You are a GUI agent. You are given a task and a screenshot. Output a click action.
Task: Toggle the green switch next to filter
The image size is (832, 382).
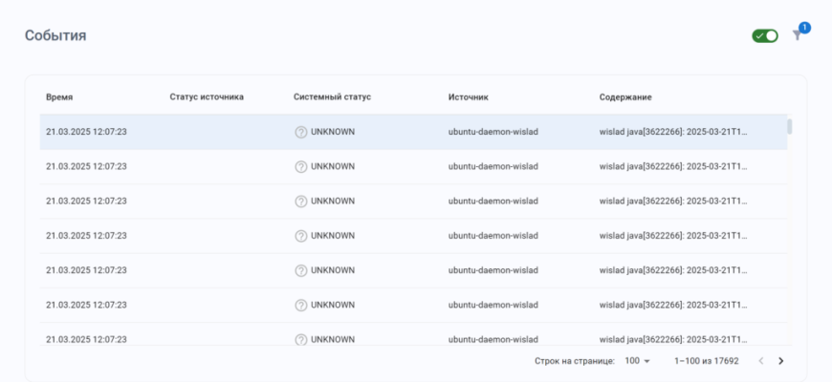765,35
